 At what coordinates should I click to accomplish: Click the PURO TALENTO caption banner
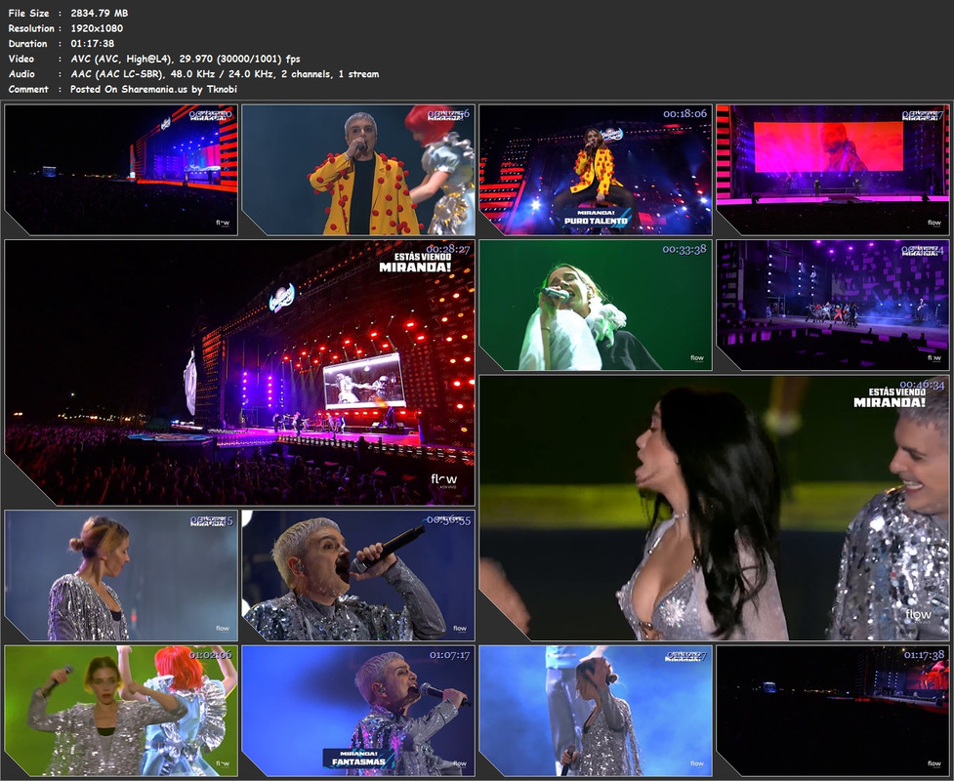[x=595, y=218]
